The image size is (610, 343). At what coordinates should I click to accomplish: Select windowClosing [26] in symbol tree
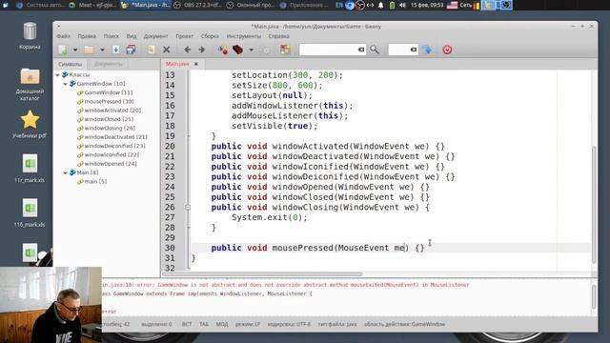pos(110,128)
